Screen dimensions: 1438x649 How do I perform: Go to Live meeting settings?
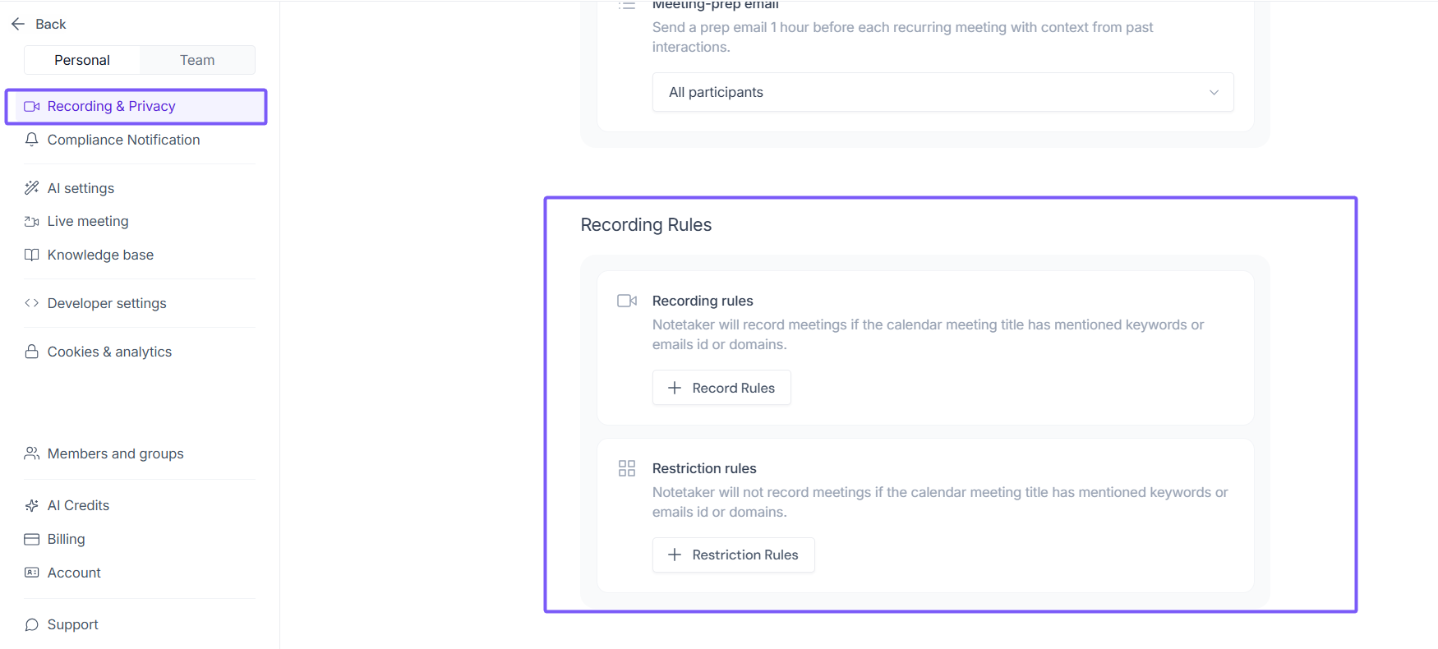[88, 221]
